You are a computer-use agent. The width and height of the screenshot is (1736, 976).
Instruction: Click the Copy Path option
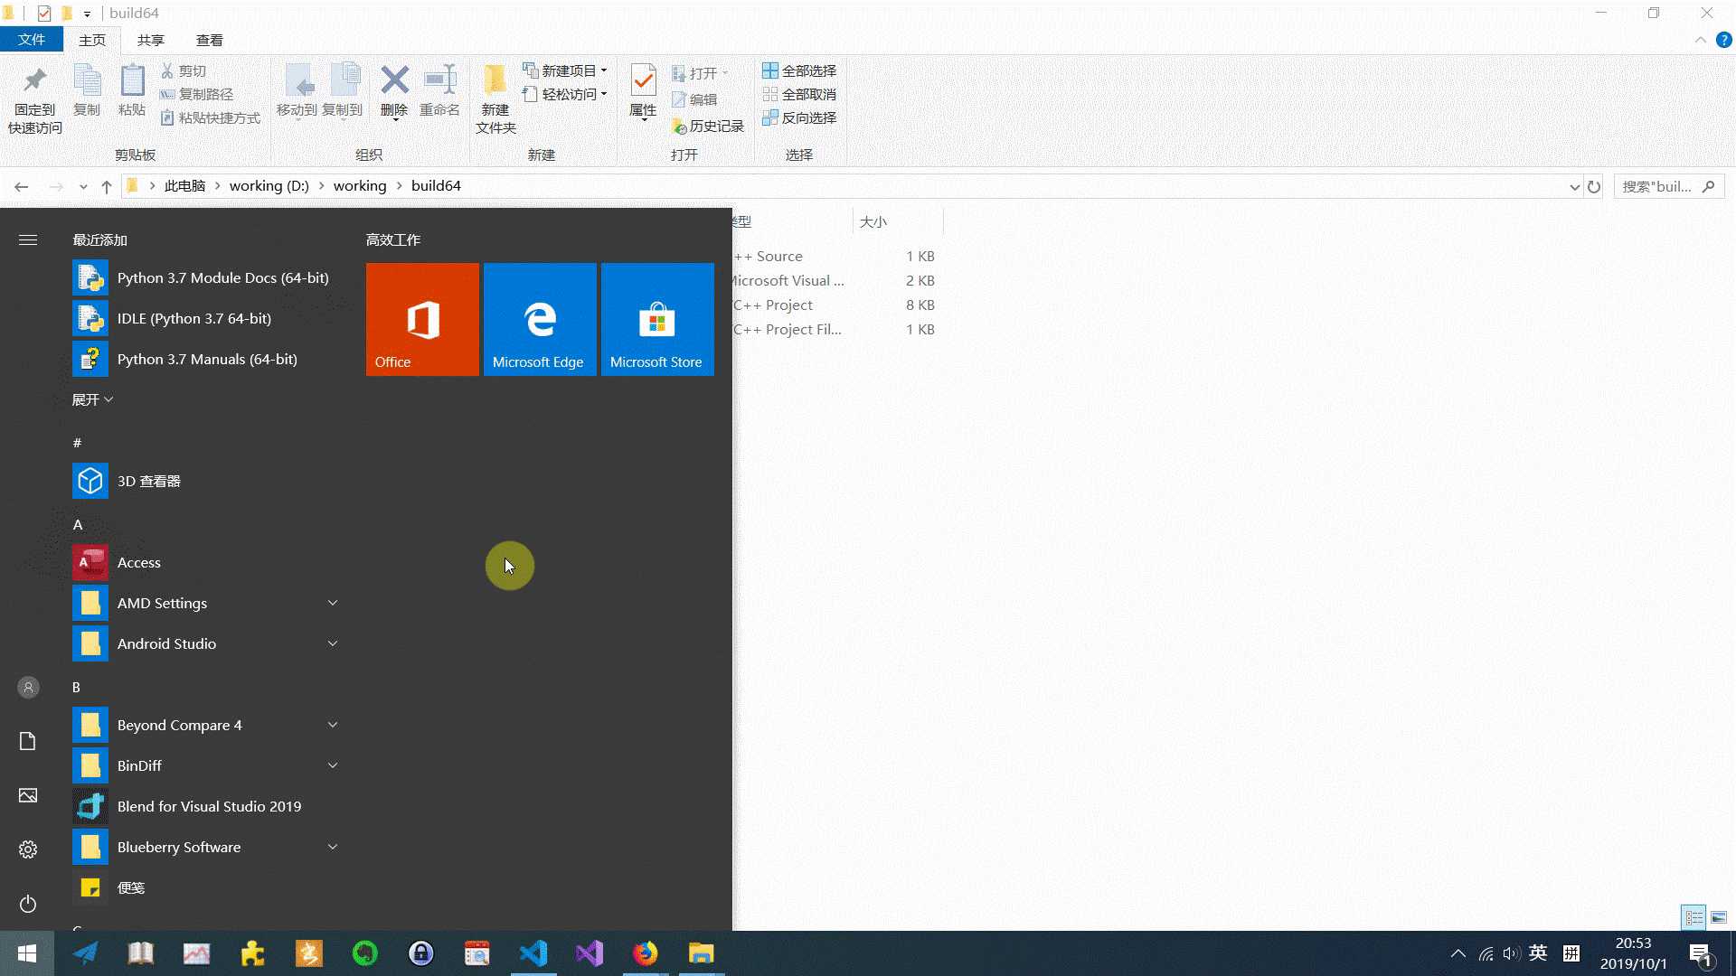point(197,94)
